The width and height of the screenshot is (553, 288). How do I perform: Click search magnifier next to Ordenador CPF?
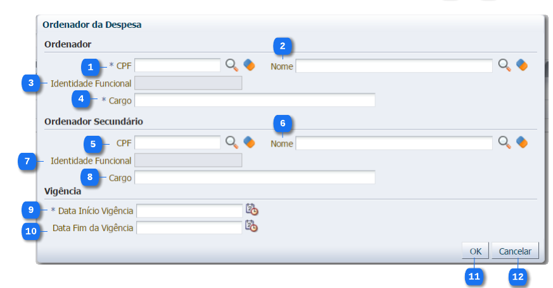point(232,64)
